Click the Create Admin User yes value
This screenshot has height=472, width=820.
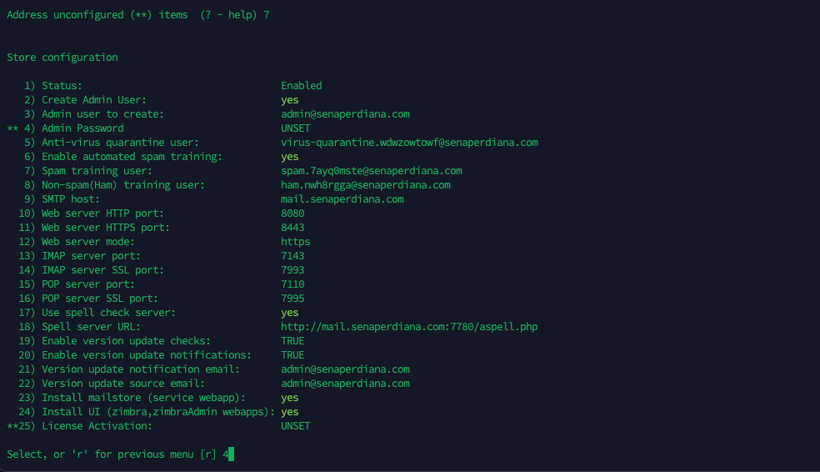coord(290,100)
